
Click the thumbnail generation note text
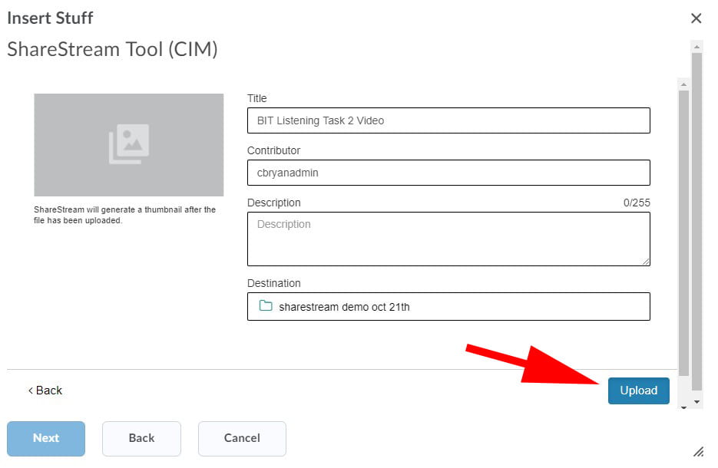click(124, 215)
